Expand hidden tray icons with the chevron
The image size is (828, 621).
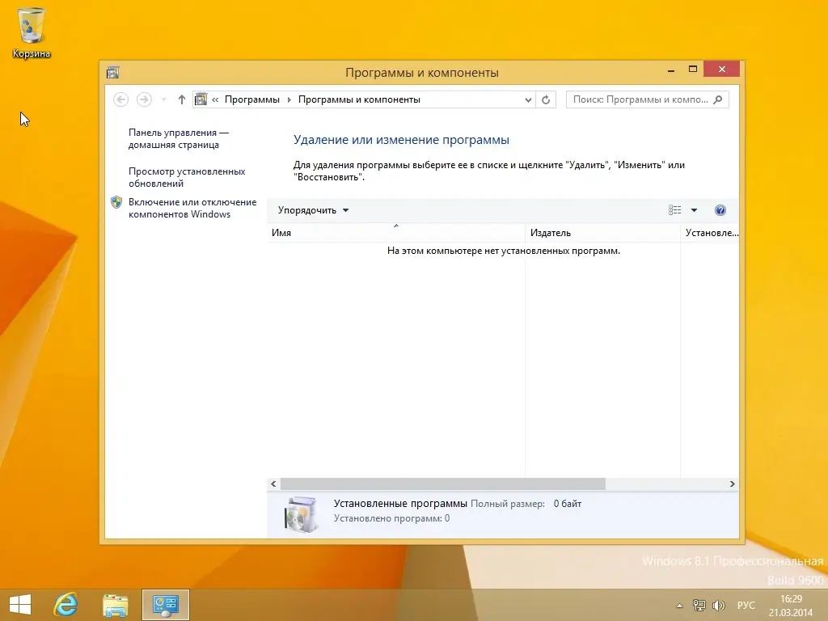[679, 605]
